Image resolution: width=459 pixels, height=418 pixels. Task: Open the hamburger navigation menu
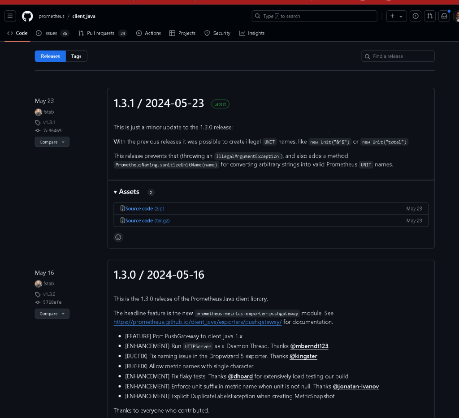[10, 16]
